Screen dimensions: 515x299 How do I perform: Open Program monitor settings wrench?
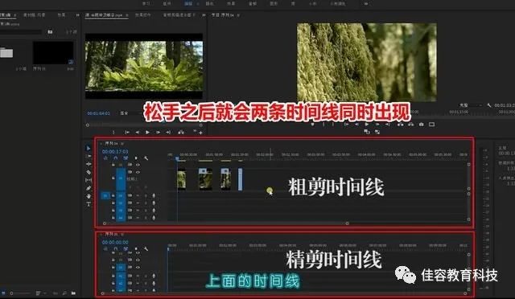(x=489, y=105)
